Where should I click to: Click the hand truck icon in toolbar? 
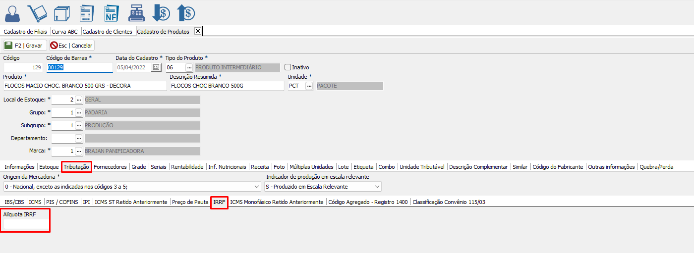37,13
